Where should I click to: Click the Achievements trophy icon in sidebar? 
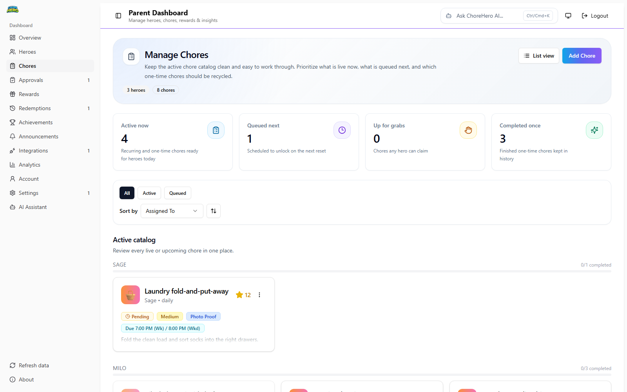click(13, 122)
